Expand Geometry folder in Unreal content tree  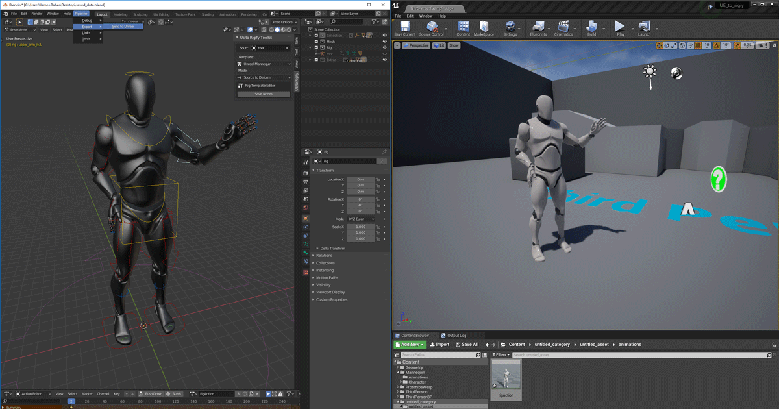click(399, 367)
